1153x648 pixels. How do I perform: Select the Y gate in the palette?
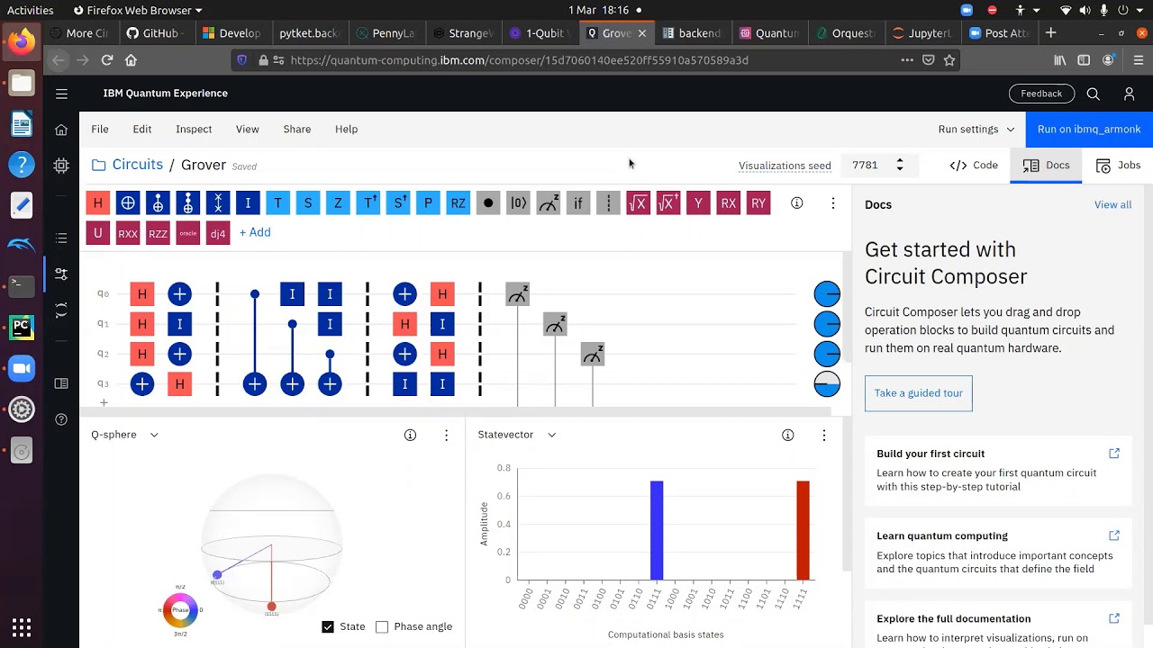[x=698, y=203]
